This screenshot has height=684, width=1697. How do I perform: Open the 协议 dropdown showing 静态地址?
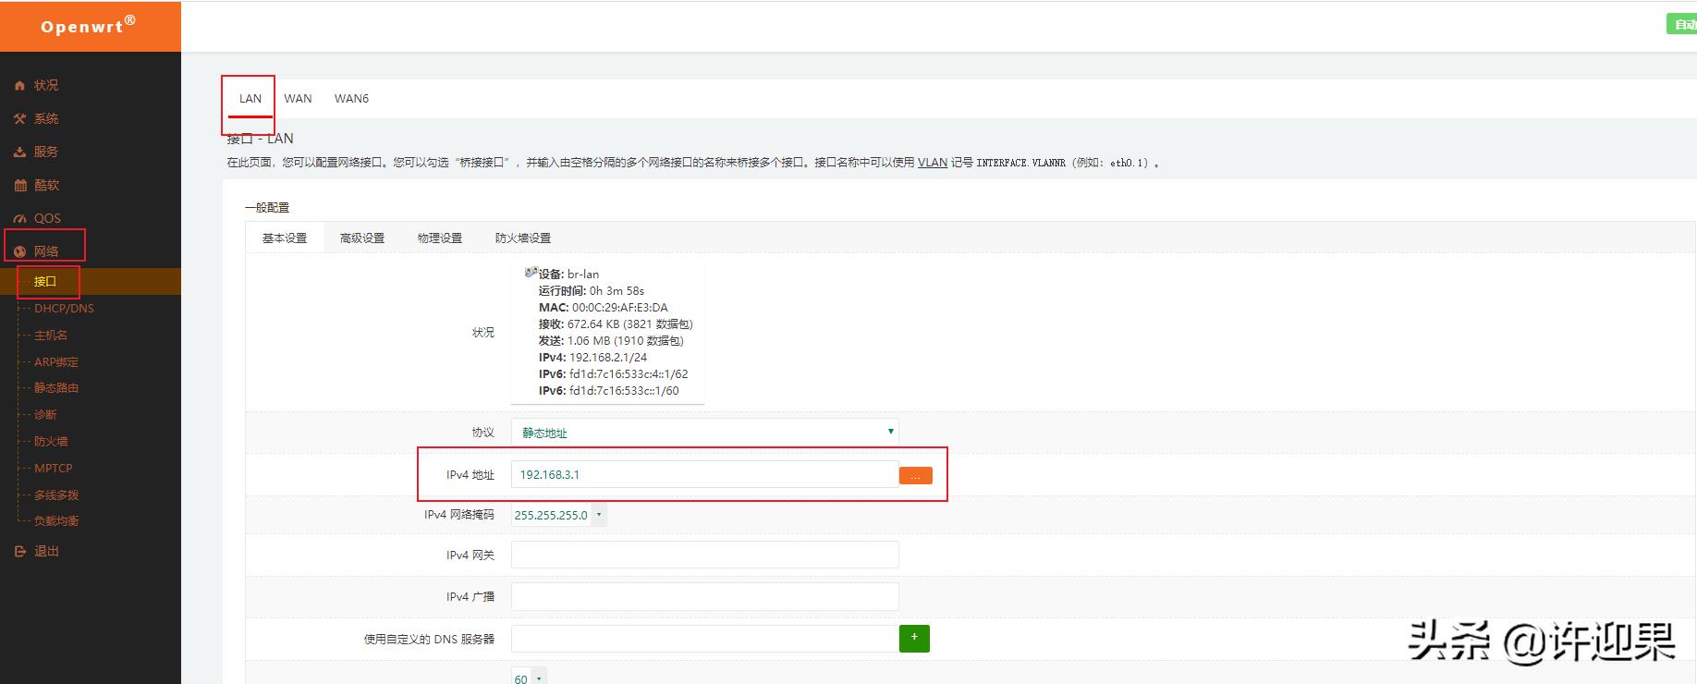tap(704, 432)
